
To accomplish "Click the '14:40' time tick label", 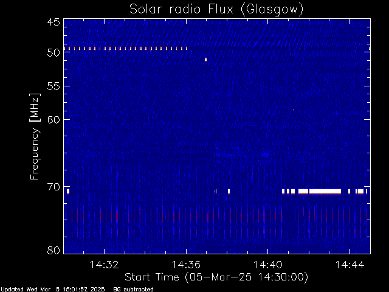I will click(267, 265).
